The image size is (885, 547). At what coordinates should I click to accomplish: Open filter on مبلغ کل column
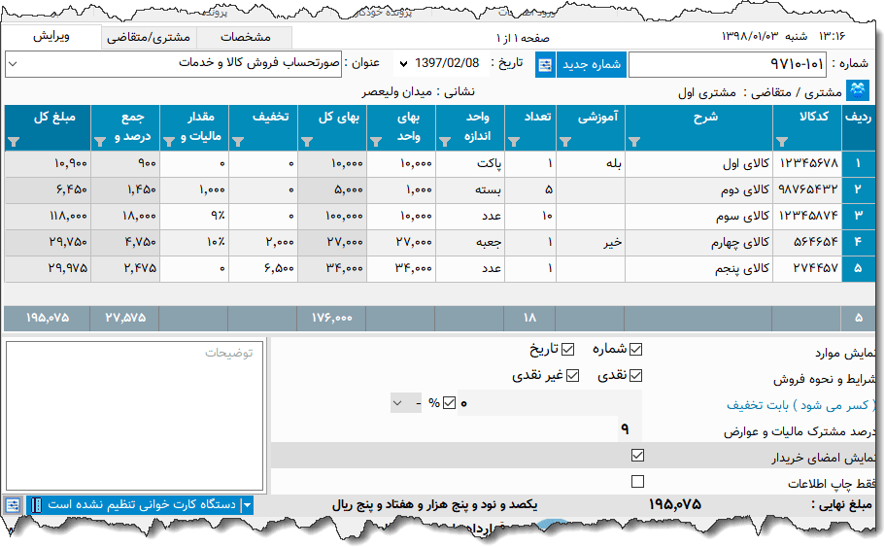click(x=14, y=142)
